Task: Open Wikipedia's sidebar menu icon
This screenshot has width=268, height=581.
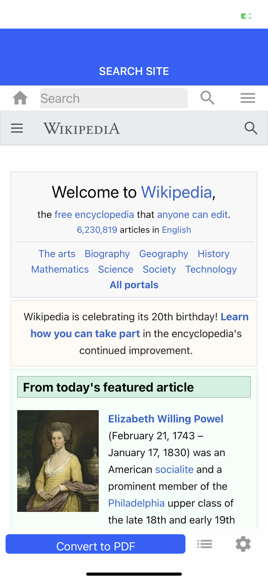Action: point(17,128)
